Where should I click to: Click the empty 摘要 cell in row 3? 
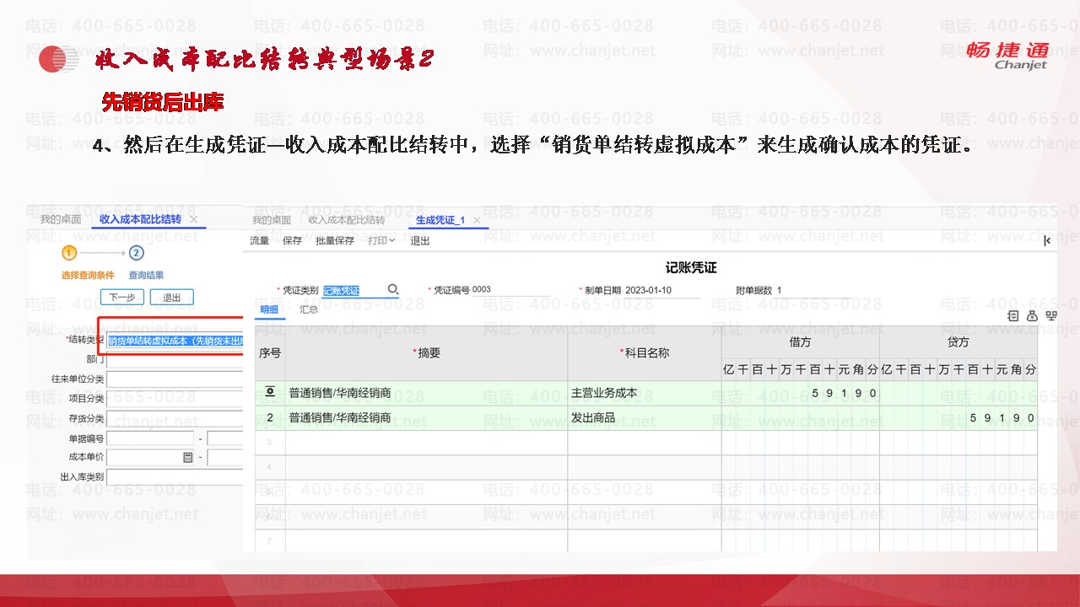click(x=426, y=443)
